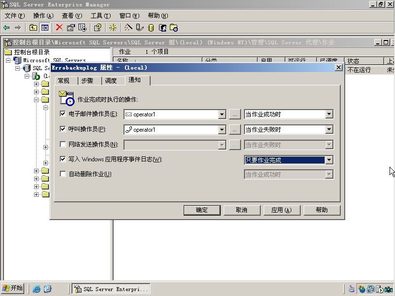Viewport: 395px width, 296px height.
Task: Collapse the Microsoft SQL Servers tree node
Action: tap(8, 60)
